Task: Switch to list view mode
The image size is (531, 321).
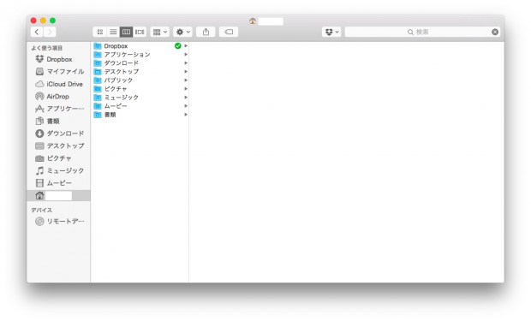Action: pos(113,32)
